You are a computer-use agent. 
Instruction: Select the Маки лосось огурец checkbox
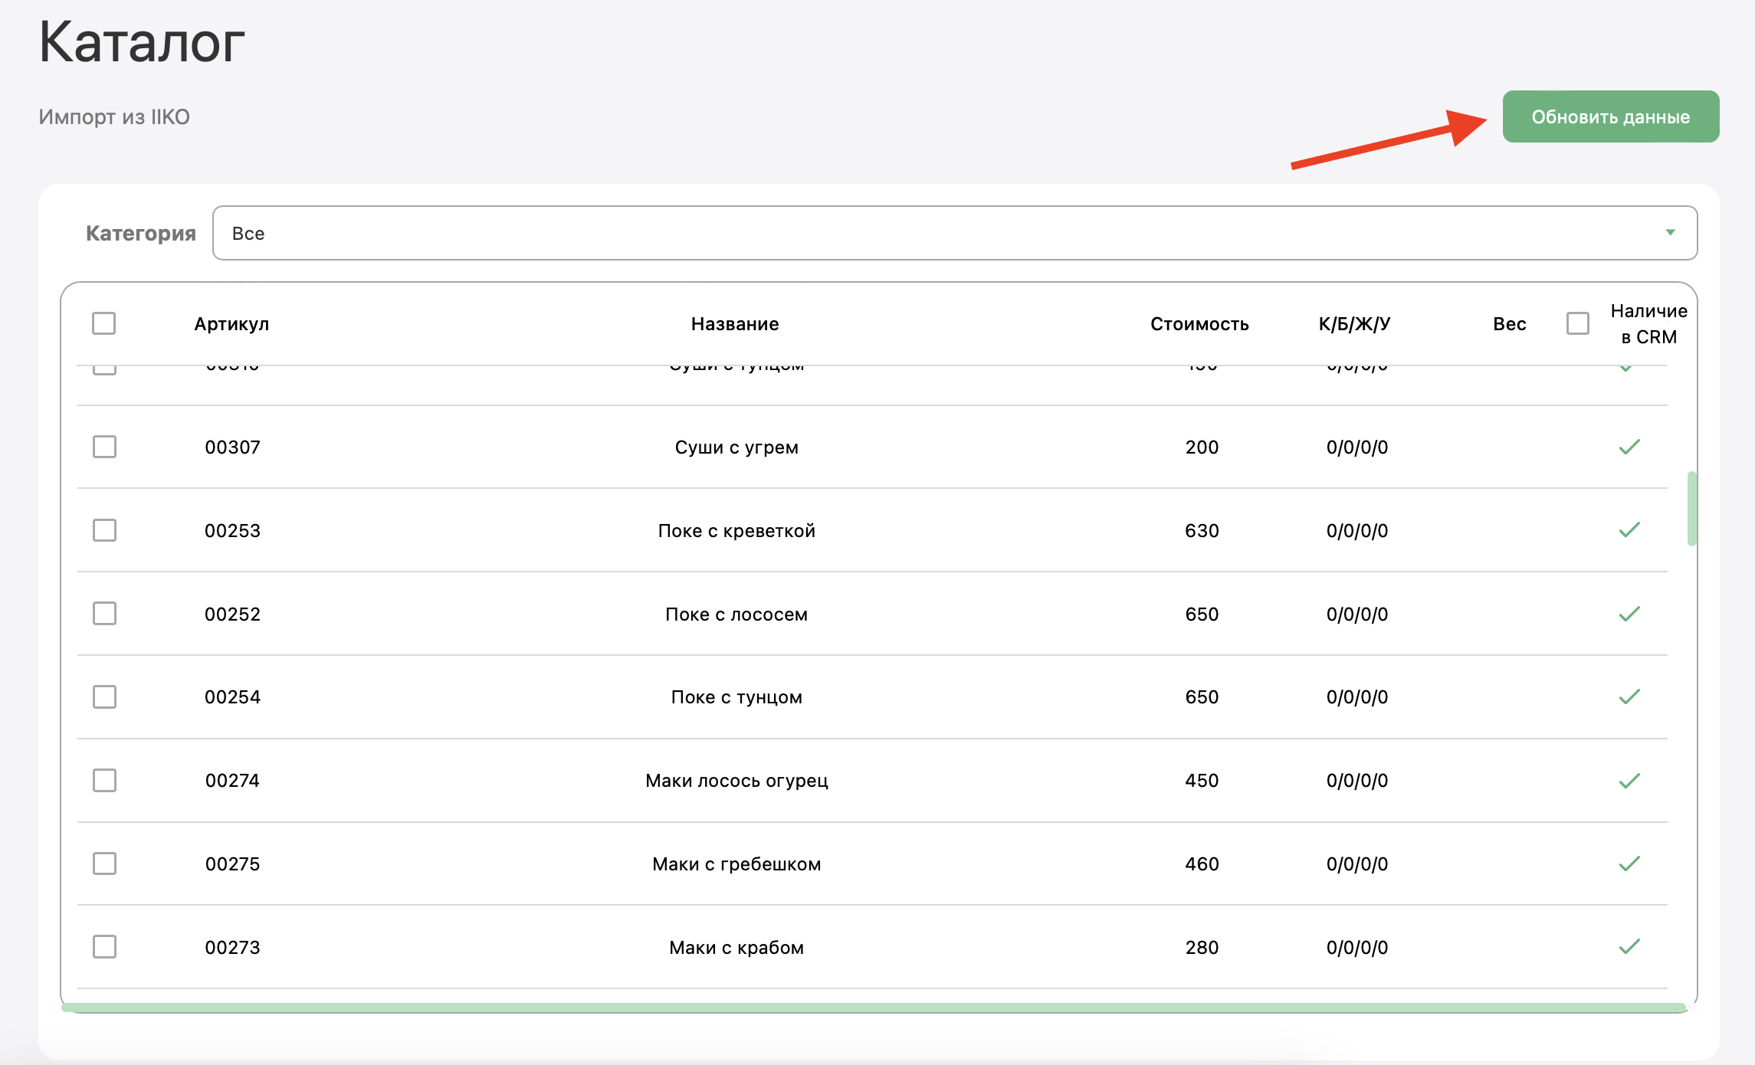(104, 781)
